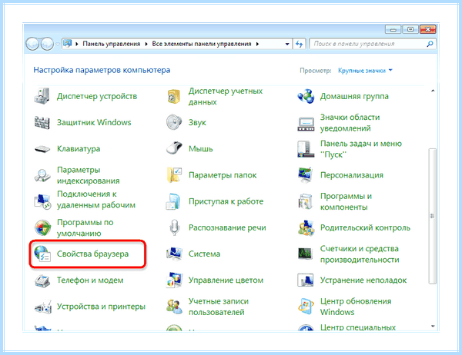The width and height of the screenshot is (462, 355).
Task: Click the Программы и компоненты icon
Action: pyautogui.click(x=305, y=201)
